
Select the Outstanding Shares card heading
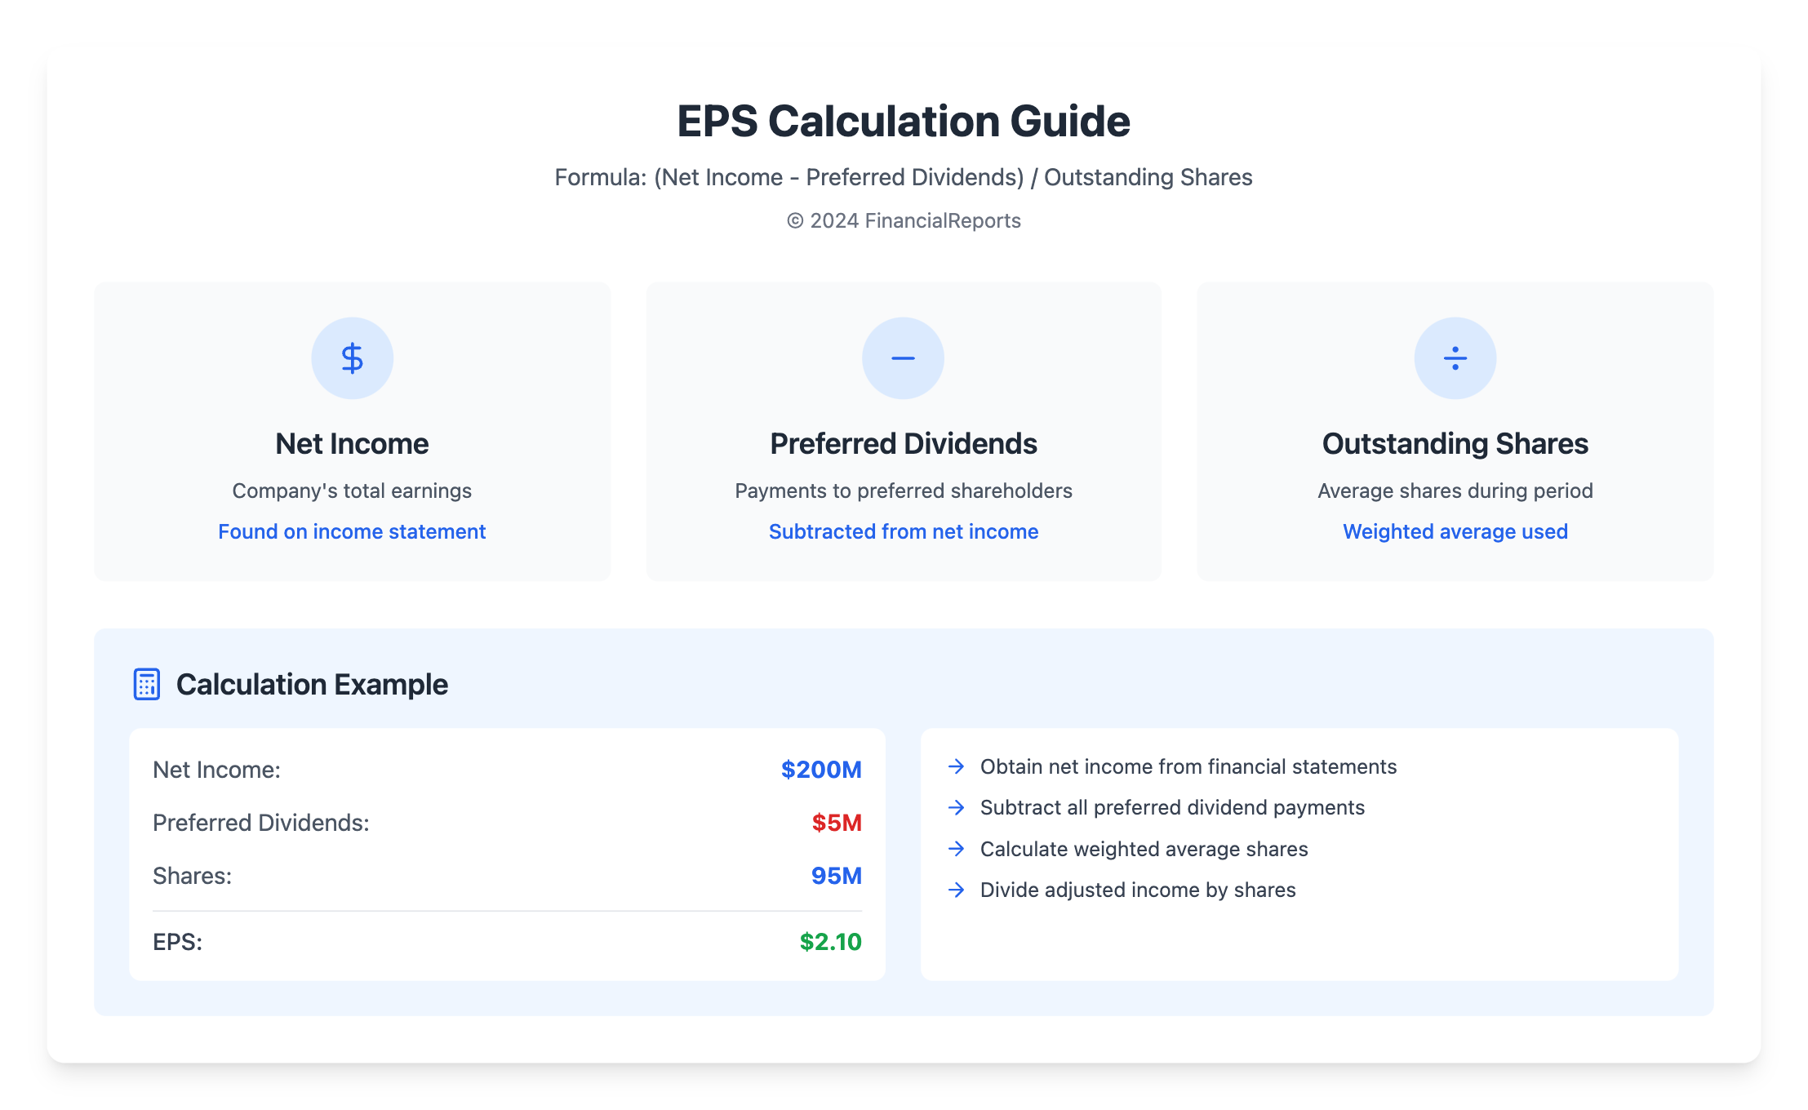point(1455,443)
